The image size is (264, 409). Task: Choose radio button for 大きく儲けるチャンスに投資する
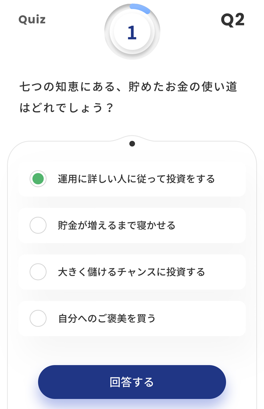point(38,272)
